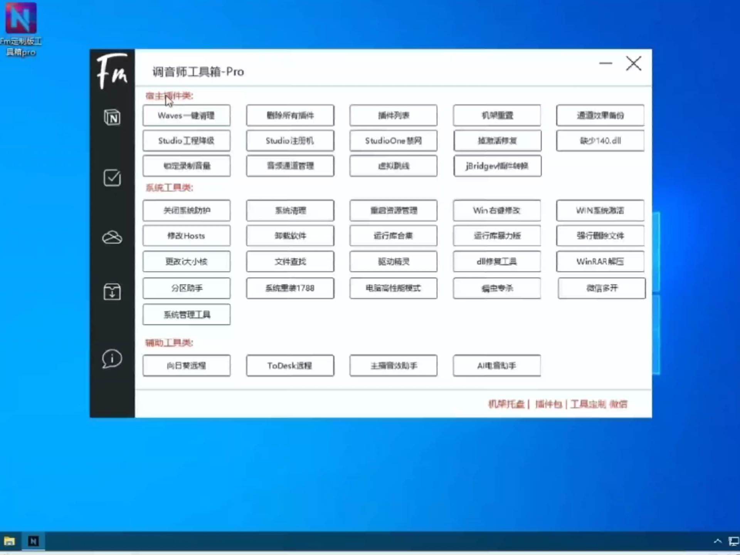Click the Fm logo in sidebar
The width and height of the screenshot is (740, 555).
pyautogui.click(x=112, y=71)
